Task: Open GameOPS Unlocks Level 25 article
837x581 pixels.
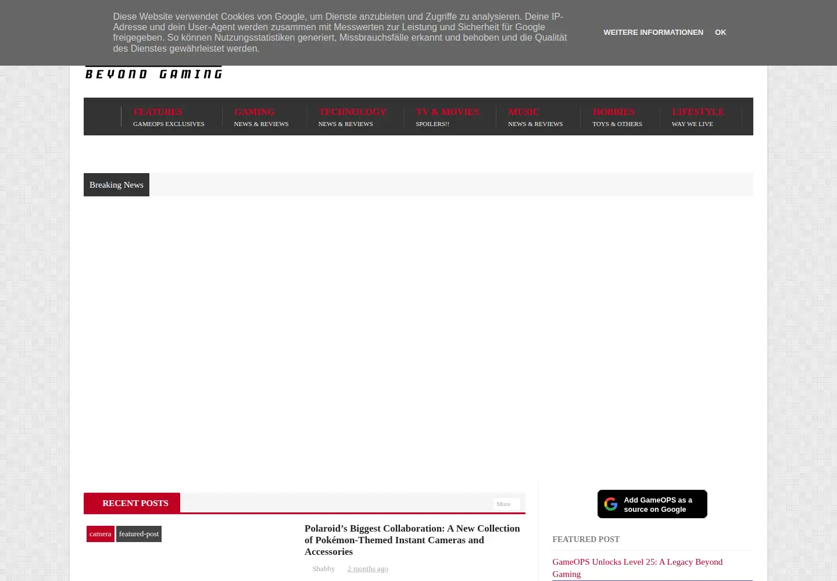Action: pos(638,568)
